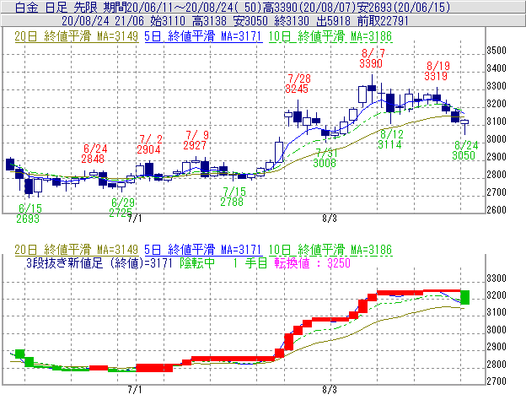Viewport: 526px width, 400px height.
Task: Select 20日 MA=3149 legend above 3段抜き新値足 chart
Action: point(77,250)
